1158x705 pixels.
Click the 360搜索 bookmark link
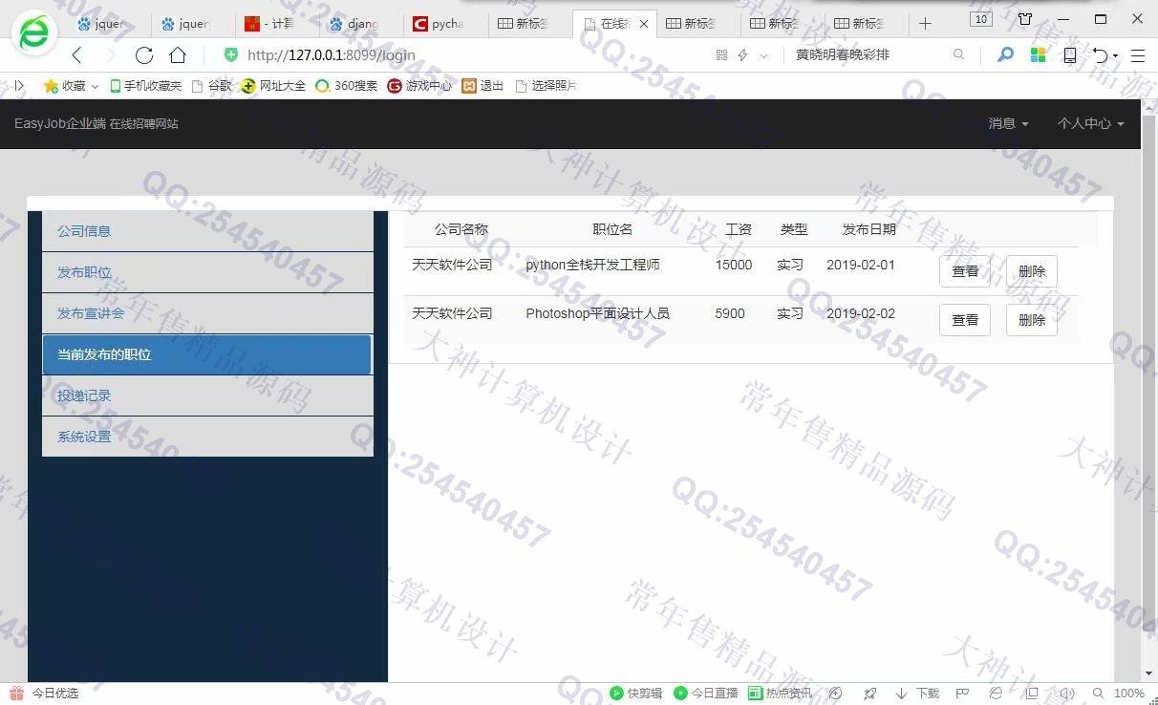347,86
